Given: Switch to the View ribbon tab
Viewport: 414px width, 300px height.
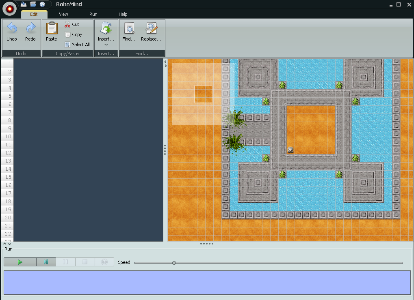Looking at the screenshot, I should click(x=63, y=14).
